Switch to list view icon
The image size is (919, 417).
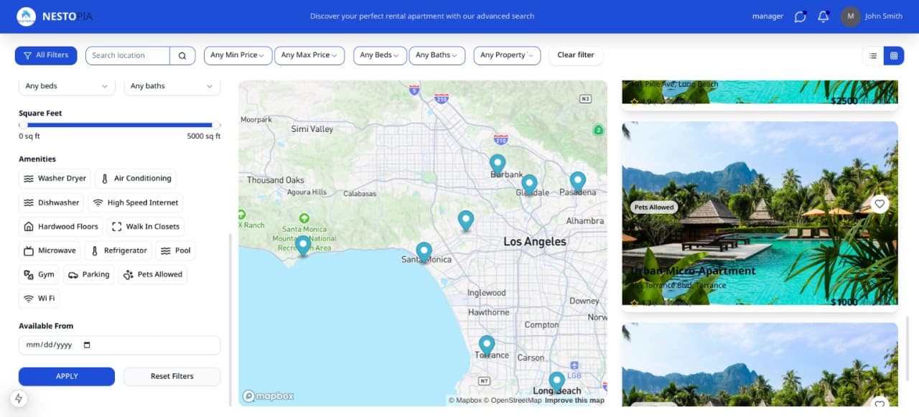click(x=873, y=55)
